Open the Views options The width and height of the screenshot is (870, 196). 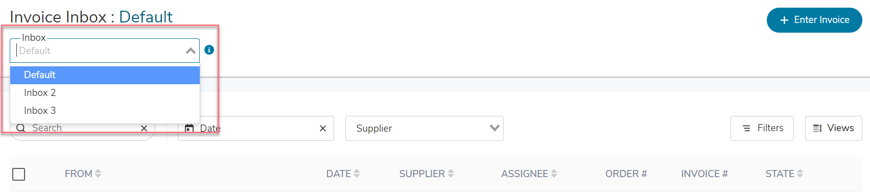click(834, 128)
